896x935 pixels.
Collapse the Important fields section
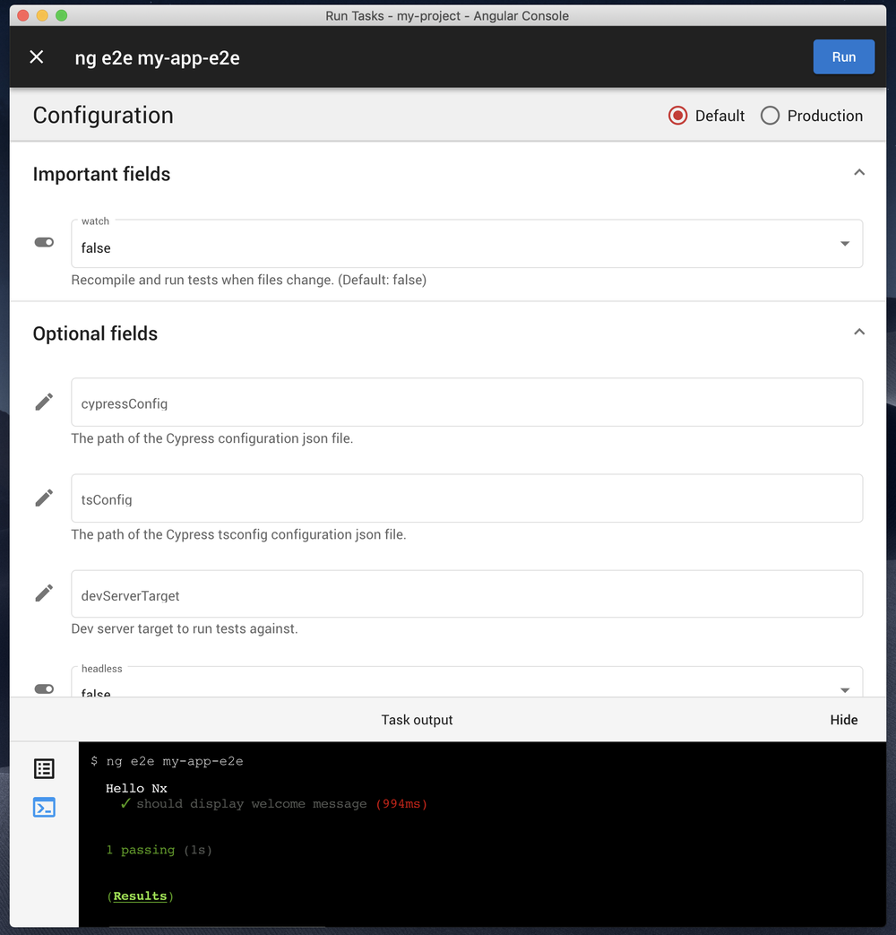click(859, 172)
